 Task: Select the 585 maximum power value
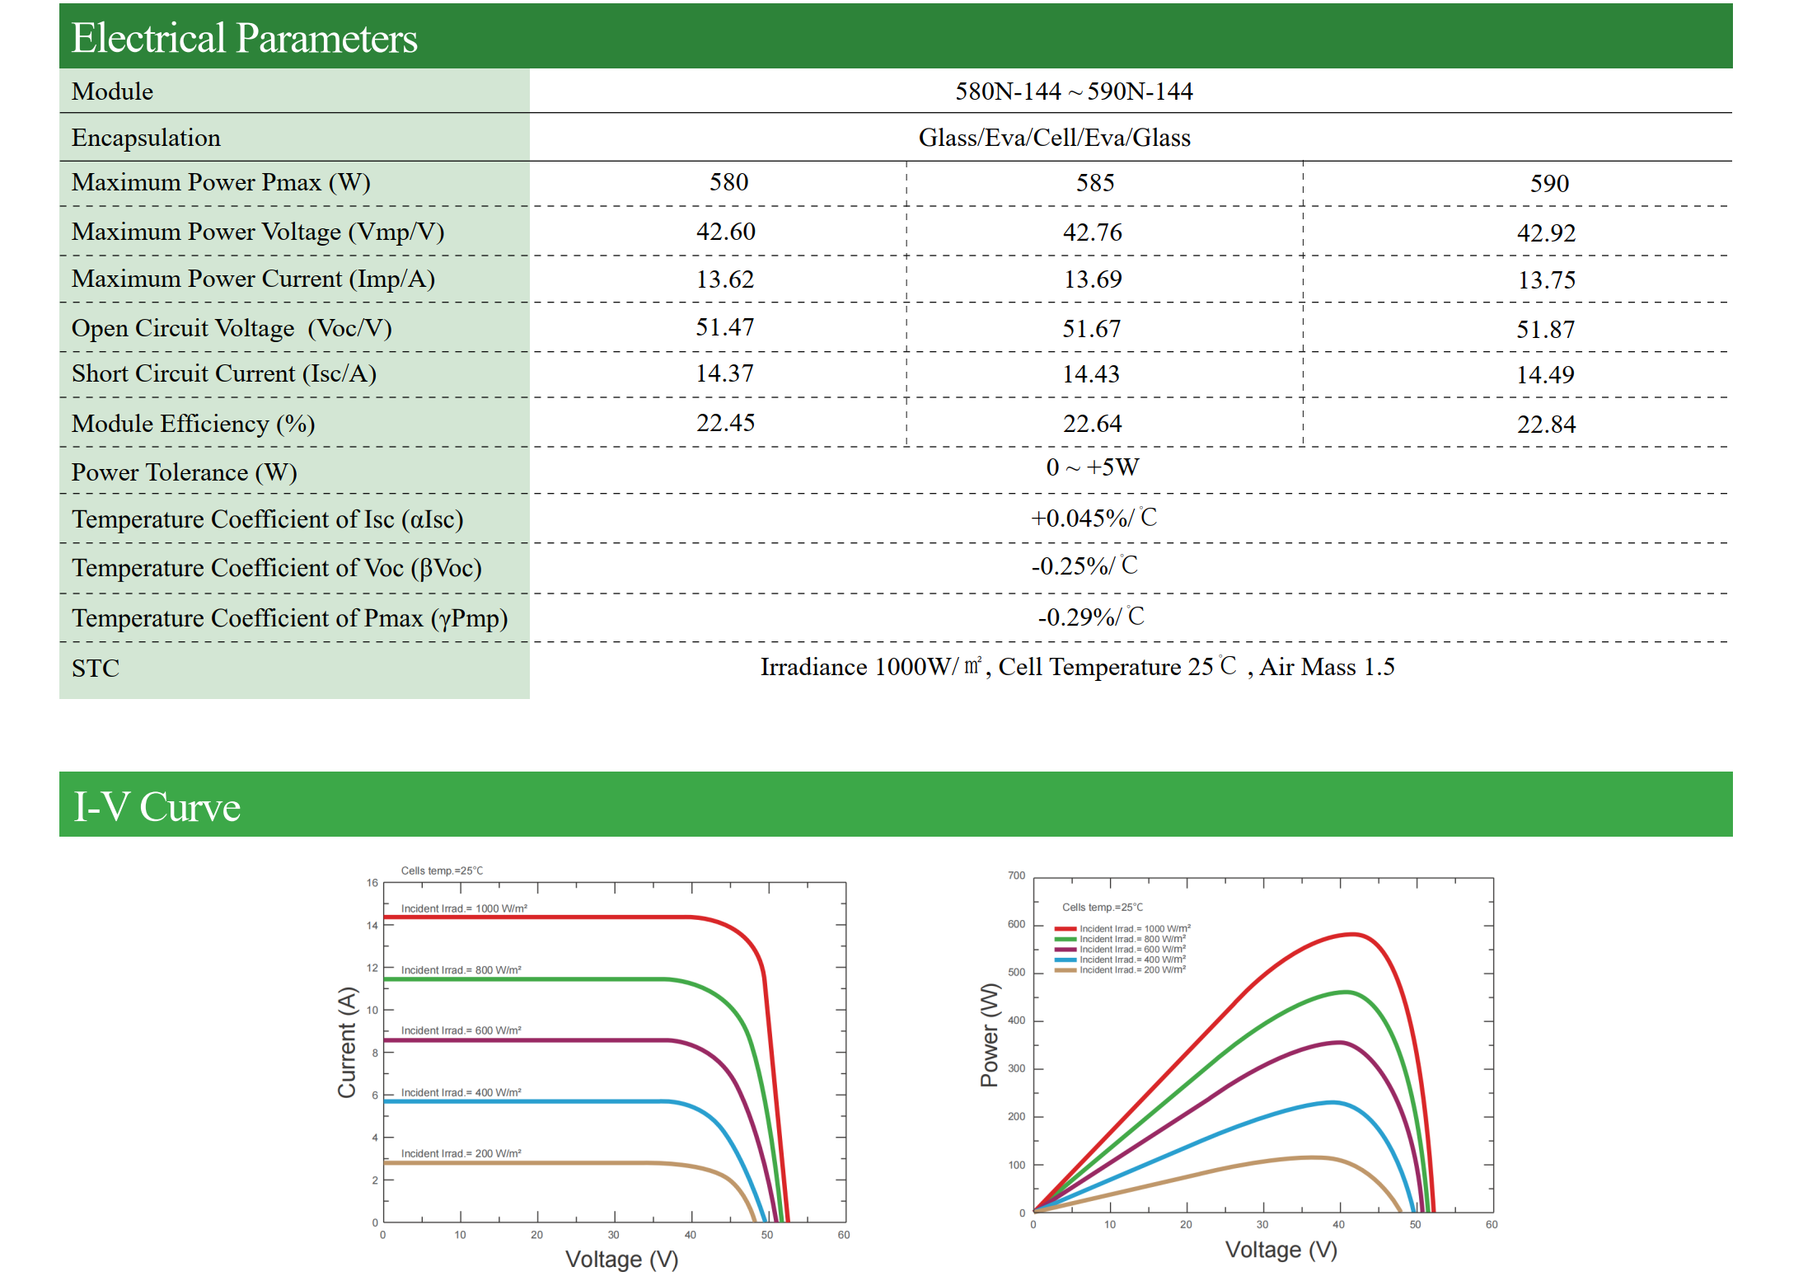pos(1095,183)
